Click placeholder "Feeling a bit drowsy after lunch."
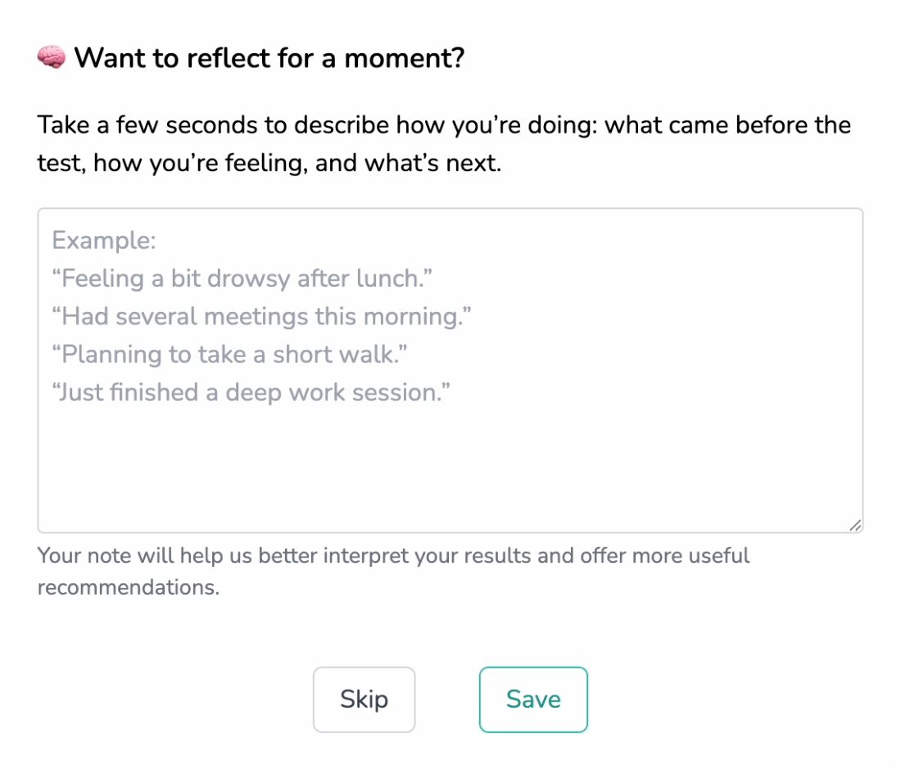This screenshot has width=901, height=770. pos(242,279)
